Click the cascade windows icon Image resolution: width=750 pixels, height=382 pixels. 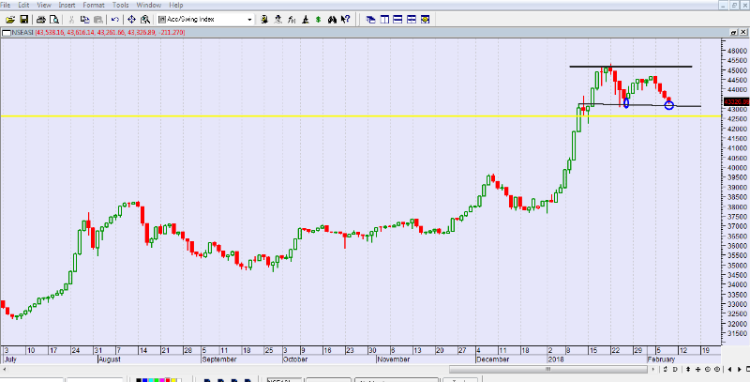[x=370, y=20]
